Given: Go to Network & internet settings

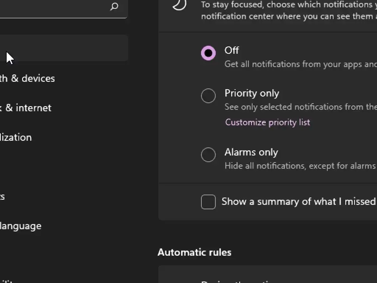Looking at the screenshot, I should (26, 108).
